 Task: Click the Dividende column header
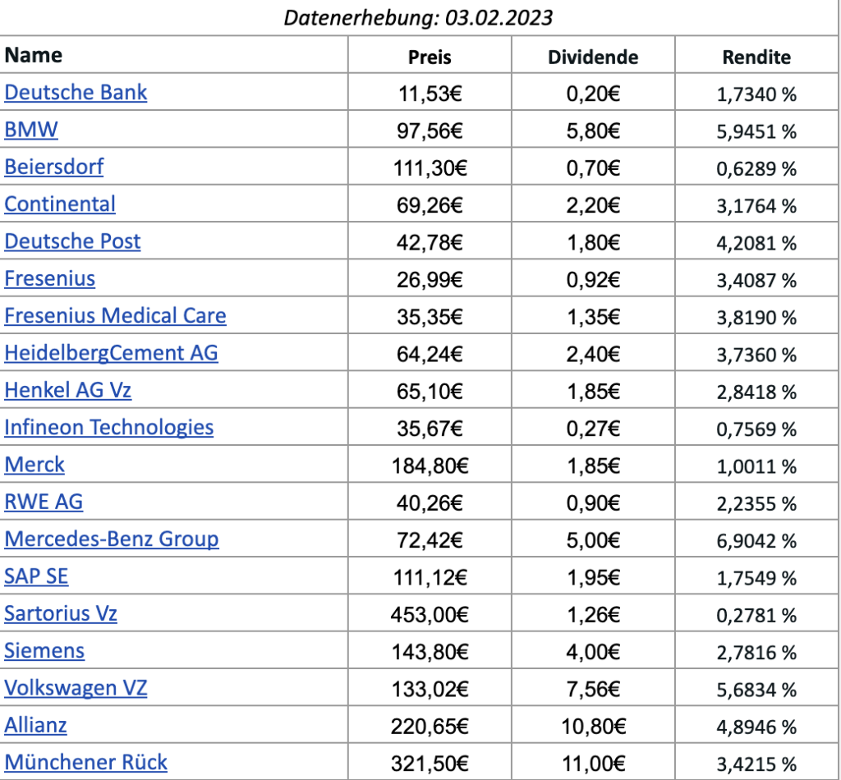pyautogui.click(x=593, y=57)
